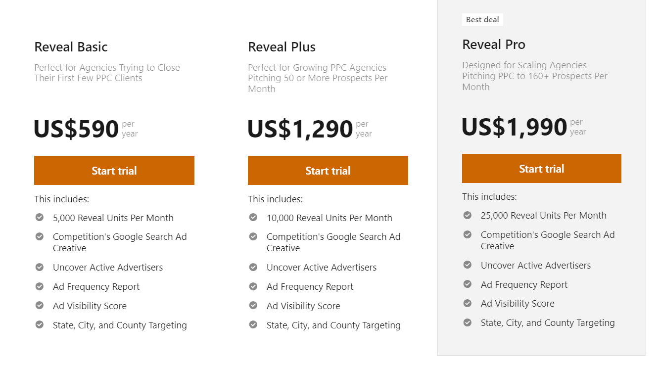
Task: Select the Reveal Pro plan title
Action: pos(494,44)
